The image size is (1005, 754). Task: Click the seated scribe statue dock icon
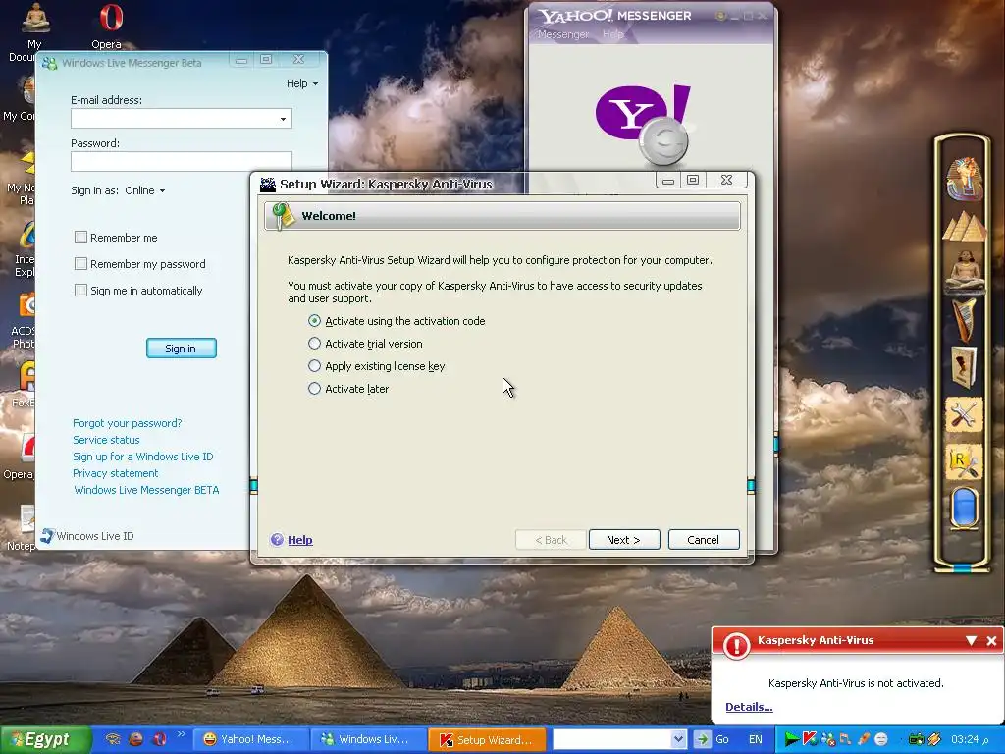click(965, 271)
